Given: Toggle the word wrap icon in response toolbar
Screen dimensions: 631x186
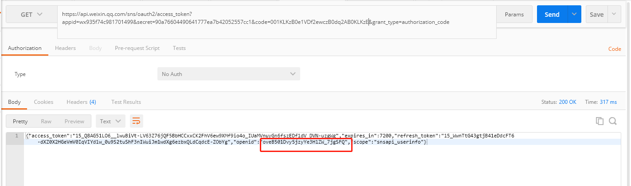Looking at the screenshot, I should (x=137, y=121).
